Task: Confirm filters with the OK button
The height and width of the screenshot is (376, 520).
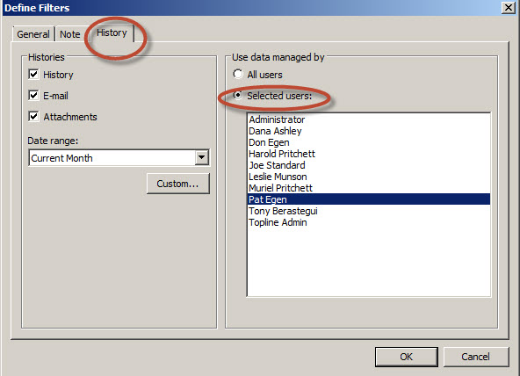Action: pyautogui.click(x=406, y=357)
